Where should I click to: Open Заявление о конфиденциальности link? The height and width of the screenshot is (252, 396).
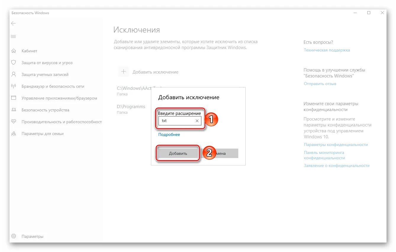(337, 165)
